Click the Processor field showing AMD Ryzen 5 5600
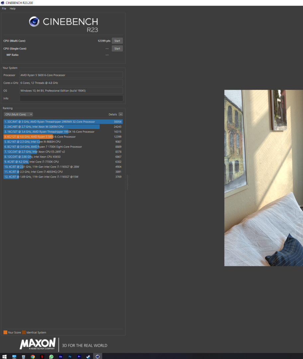This screenshot has height=359, width=303. tap(71, 75)
